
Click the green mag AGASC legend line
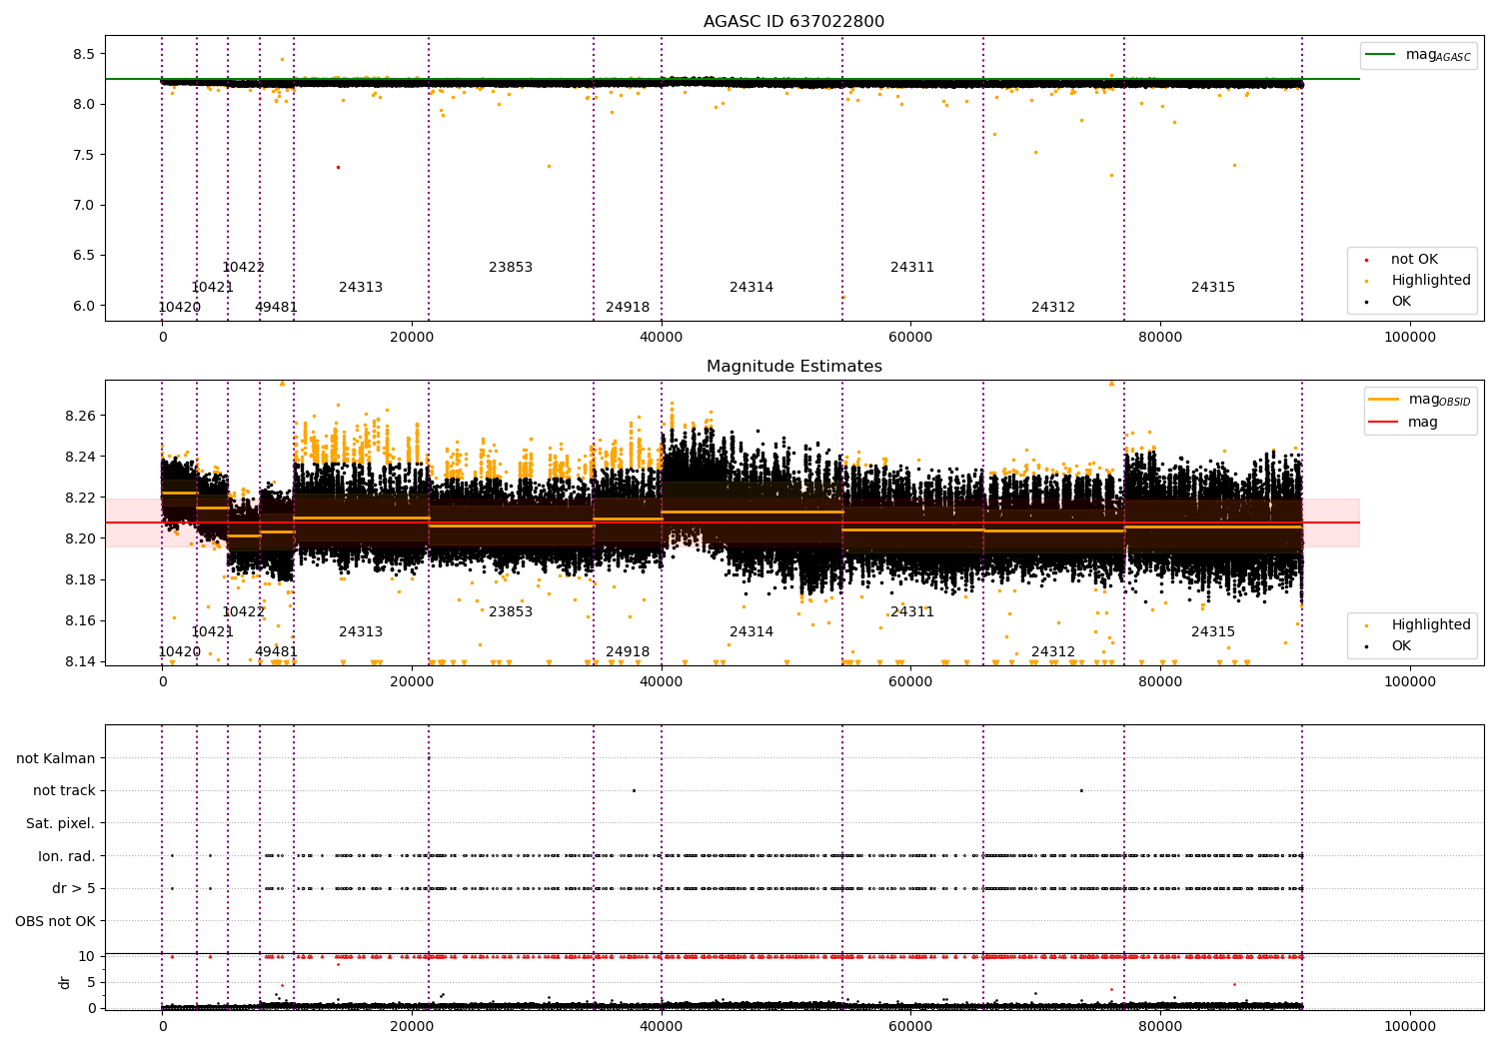tap(1382, 55)
